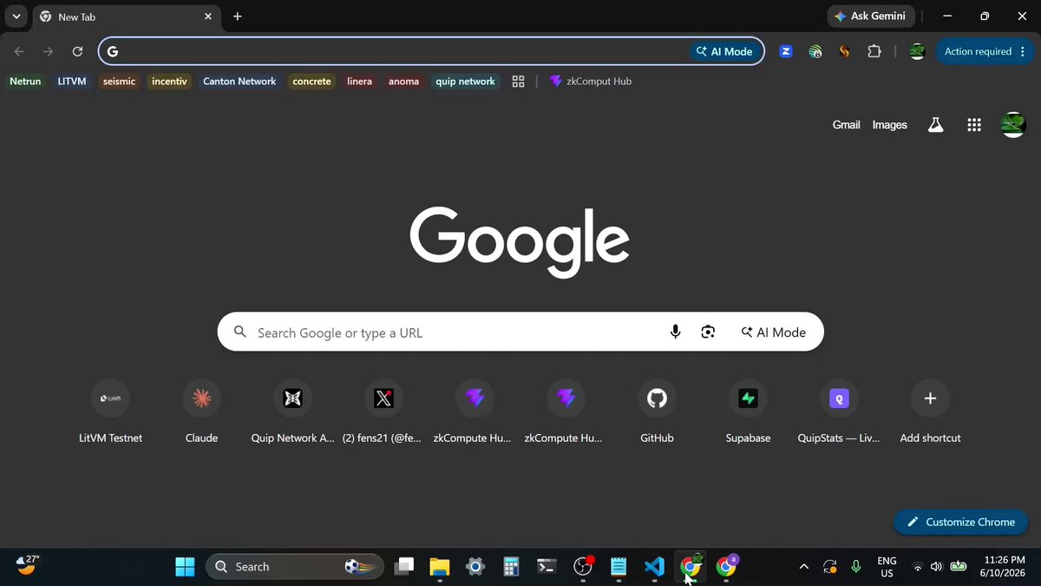Click the orange swirl extension icon
The width and height of the screenshot is (1041, 586).
tap(844, 51)
